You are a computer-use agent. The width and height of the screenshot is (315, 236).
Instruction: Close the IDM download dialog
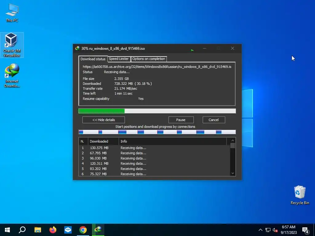point(233,48)
